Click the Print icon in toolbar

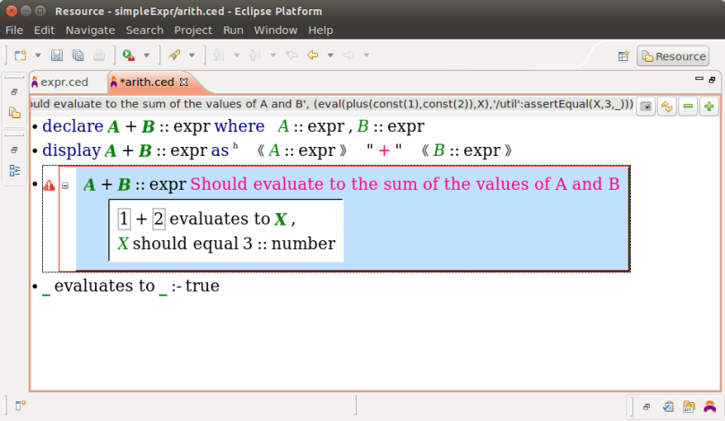click(x=99, y=56)
